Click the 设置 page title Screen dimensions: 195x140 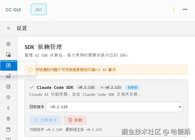(x=22, y=28)
